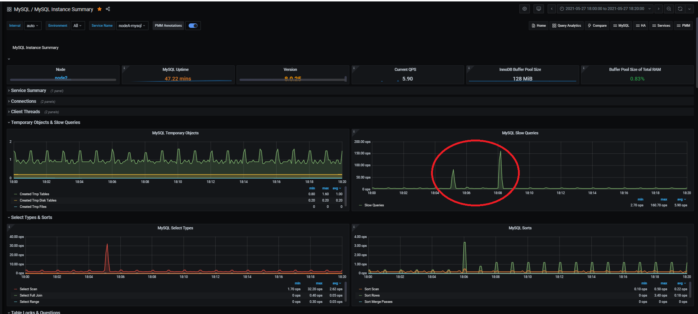
Task: Shift time range forward
Action: click(659, 9)
